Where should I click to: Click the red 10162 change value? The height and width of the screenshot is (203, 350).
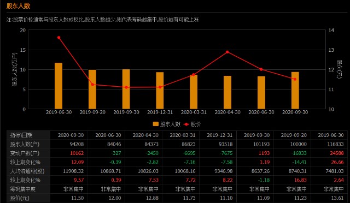pos(77,153)
